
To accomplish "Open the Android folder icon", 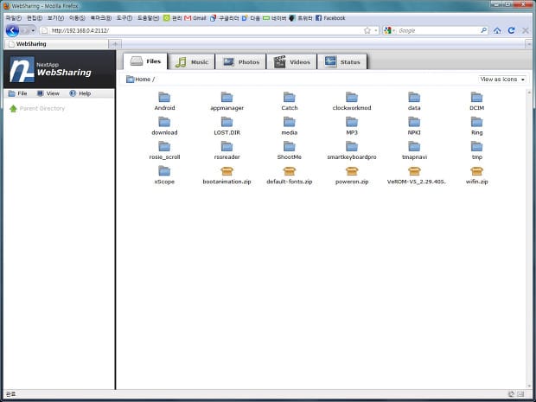I will (164, 97).
